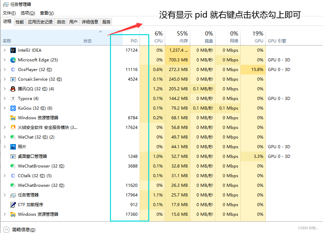This screenshot has width=323, height=233.
Task: Click GPU 0 - 3D in Typora row
Action: pos(279,99)
